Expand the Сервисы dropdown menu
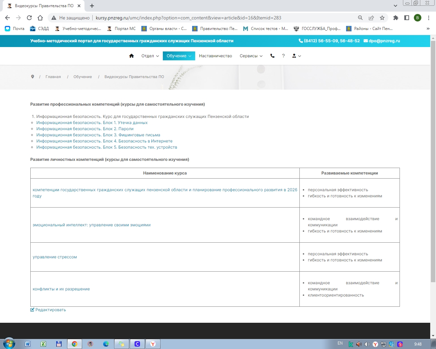The height and width of the screenshot is (349, 436). pyautogui.click(x=251, y=56)
